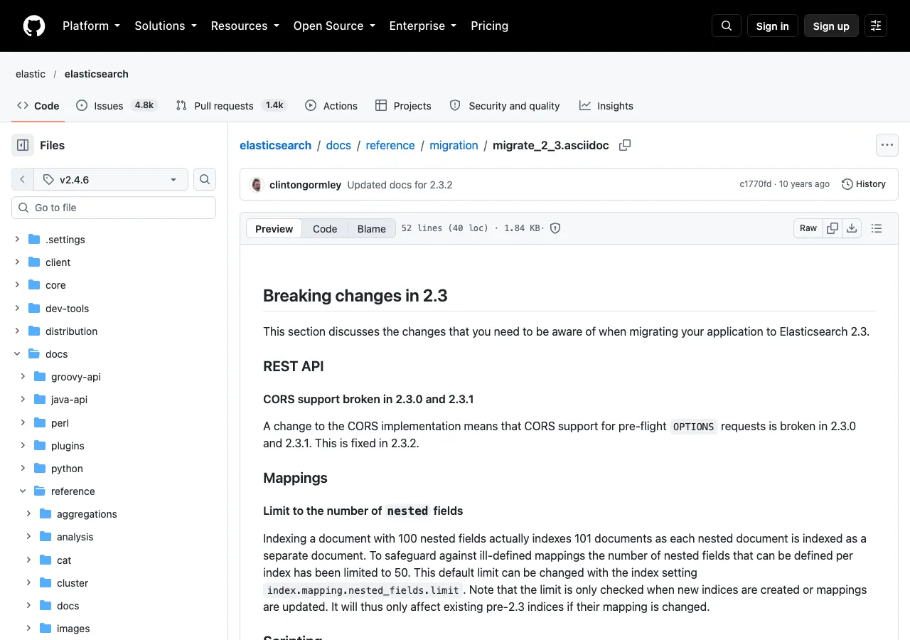Open the Resources dropdown menu

click(245, 26)
